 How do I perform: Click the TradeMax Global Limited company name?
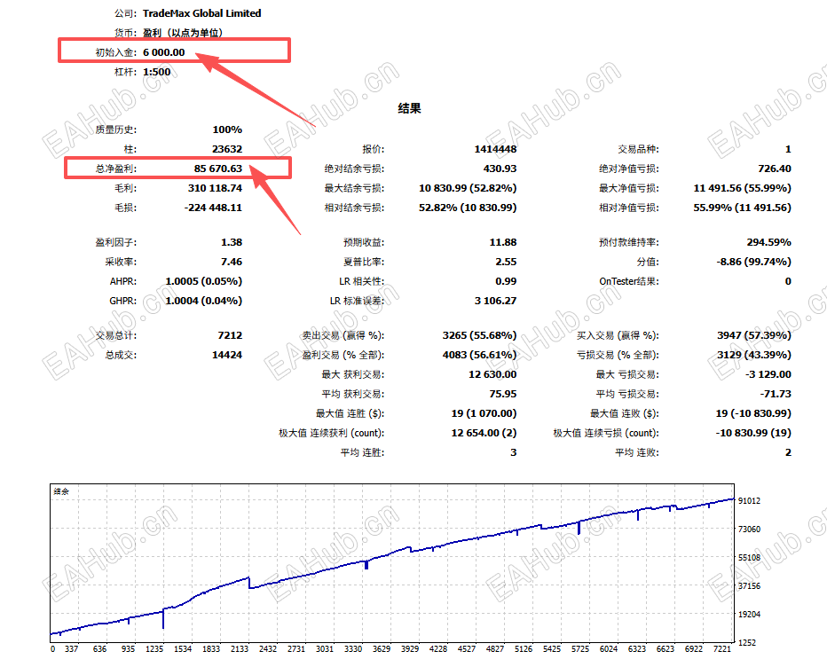coord(202,13)
